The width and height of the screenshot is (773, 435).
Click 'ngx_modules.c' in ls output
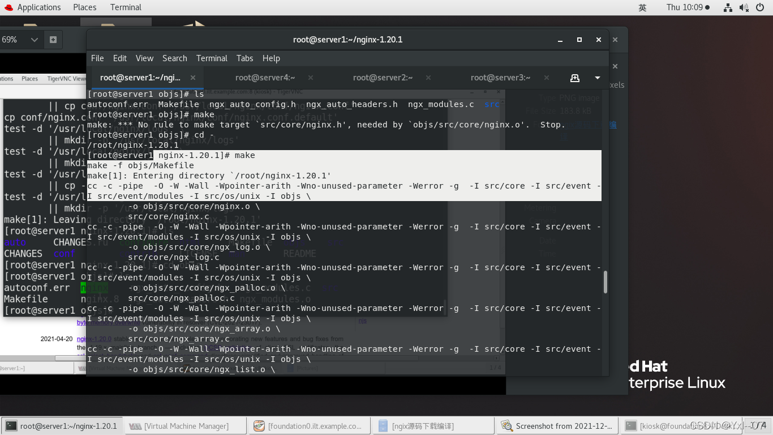point(441,104)
